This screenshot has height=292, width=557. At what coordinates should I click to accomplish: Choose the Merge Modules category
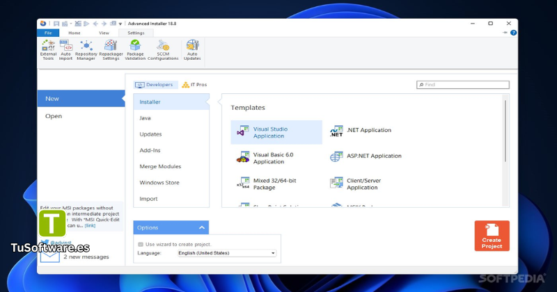171,166
